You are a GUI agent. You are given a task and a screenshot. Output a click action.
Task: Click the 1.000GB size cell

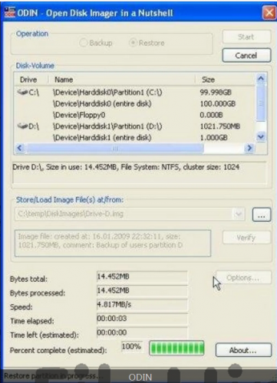[x=213, y=137]
